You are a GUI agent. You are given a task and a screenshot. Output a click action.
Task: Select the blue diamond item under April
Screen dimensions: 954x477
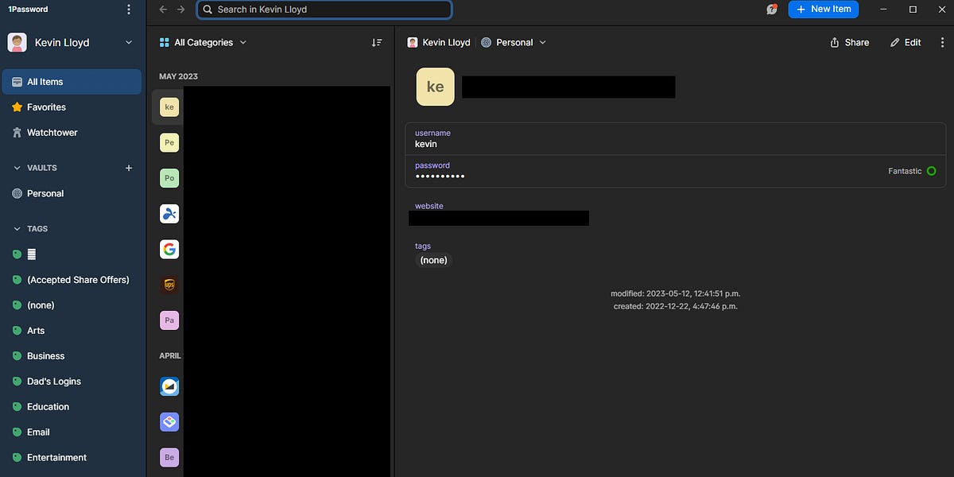click(x=169, y=421)
